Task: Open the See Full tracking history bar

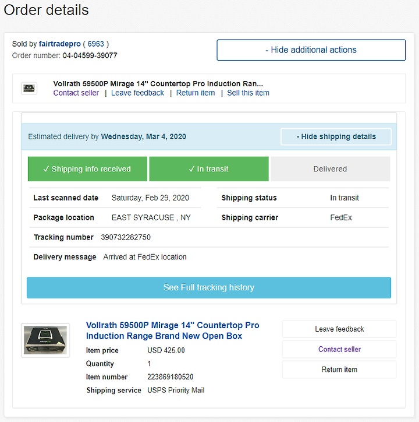Action: [x=209, y=287]
